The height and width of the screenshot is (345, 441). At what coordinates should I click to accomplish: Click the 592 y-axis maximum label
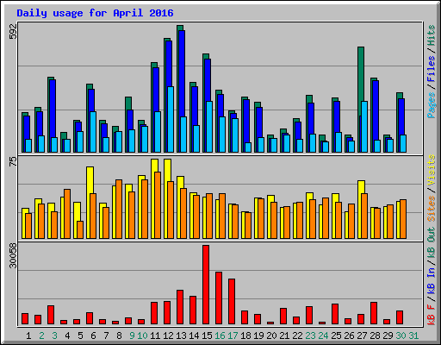[x=13, y=31]
